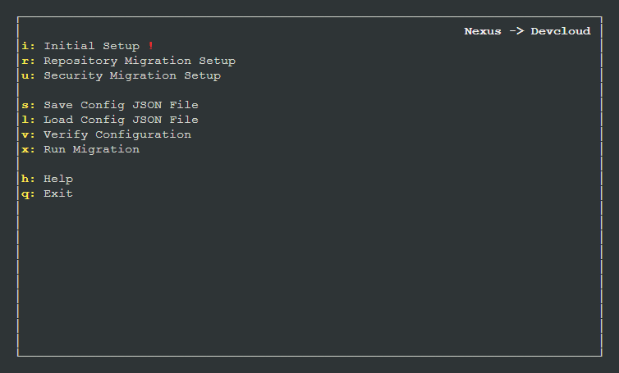Screen dimensions: 619x373
Task: Hit the yellow 'x:' shortcut label
Action: click(27, 149)
